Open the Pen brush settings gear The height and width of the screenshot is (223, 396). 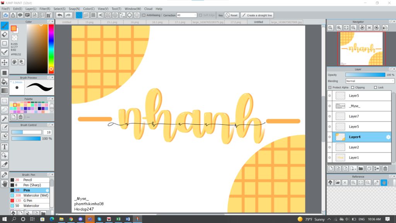coord(47,190)
